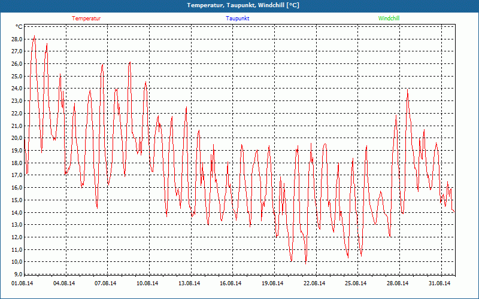Click the 21,0 y-axis value
479x299 pixels.
[x=17, y=126]
